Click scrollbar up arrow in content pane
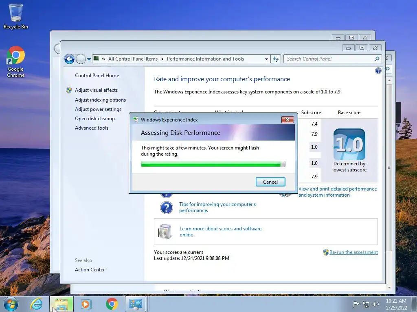Viewport: 417px width, 312px height. (389, 80)
